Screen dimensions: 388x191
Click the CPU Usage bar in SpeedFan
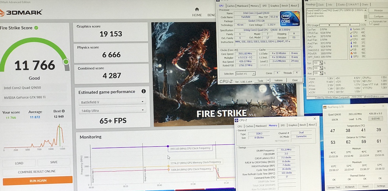[340, 25]
